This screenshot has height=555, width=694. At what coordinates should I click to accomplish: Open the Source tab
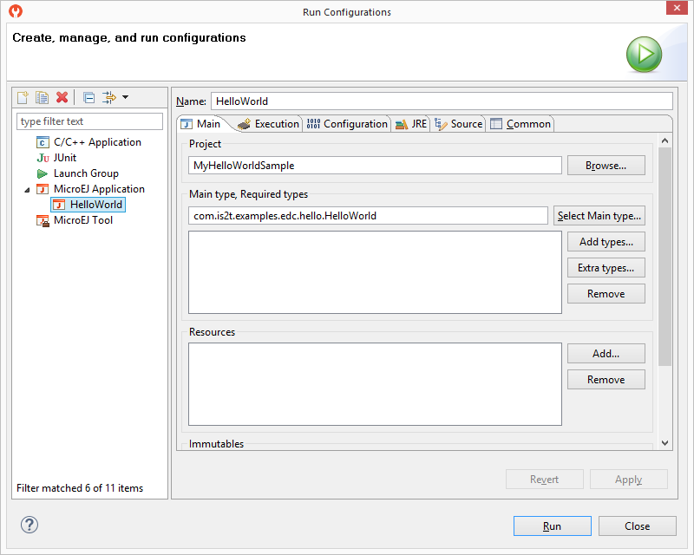coord(459,124)
